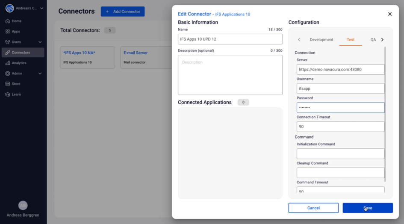Click the AB user avatar
Image resolution: width=404 pixels, height=224 pixels.
coord(23,206)
